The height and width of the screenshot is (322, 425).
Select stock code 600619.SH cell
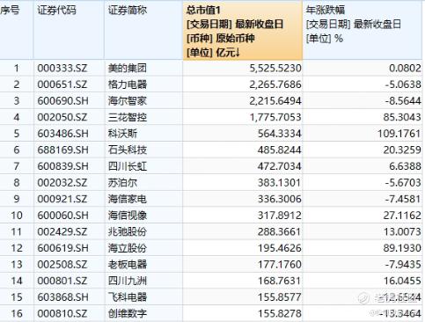point(69,248)
